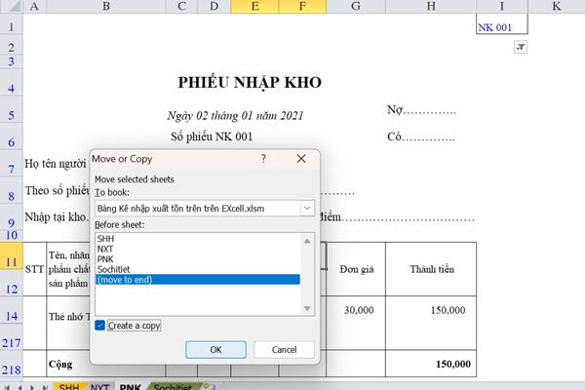
Task: Click the STT header cell
Action: click(x=35, y=269)
